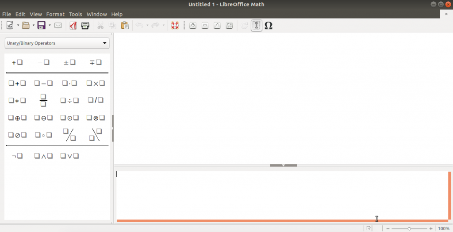This screenshot has width=453, height=232.
Task: Insert the wideslash diagonal fraction element
Action: coord(69,135)
